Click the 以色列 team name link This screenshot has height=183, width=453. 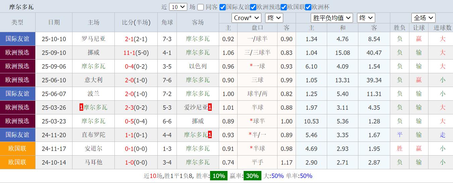[198, 66]
